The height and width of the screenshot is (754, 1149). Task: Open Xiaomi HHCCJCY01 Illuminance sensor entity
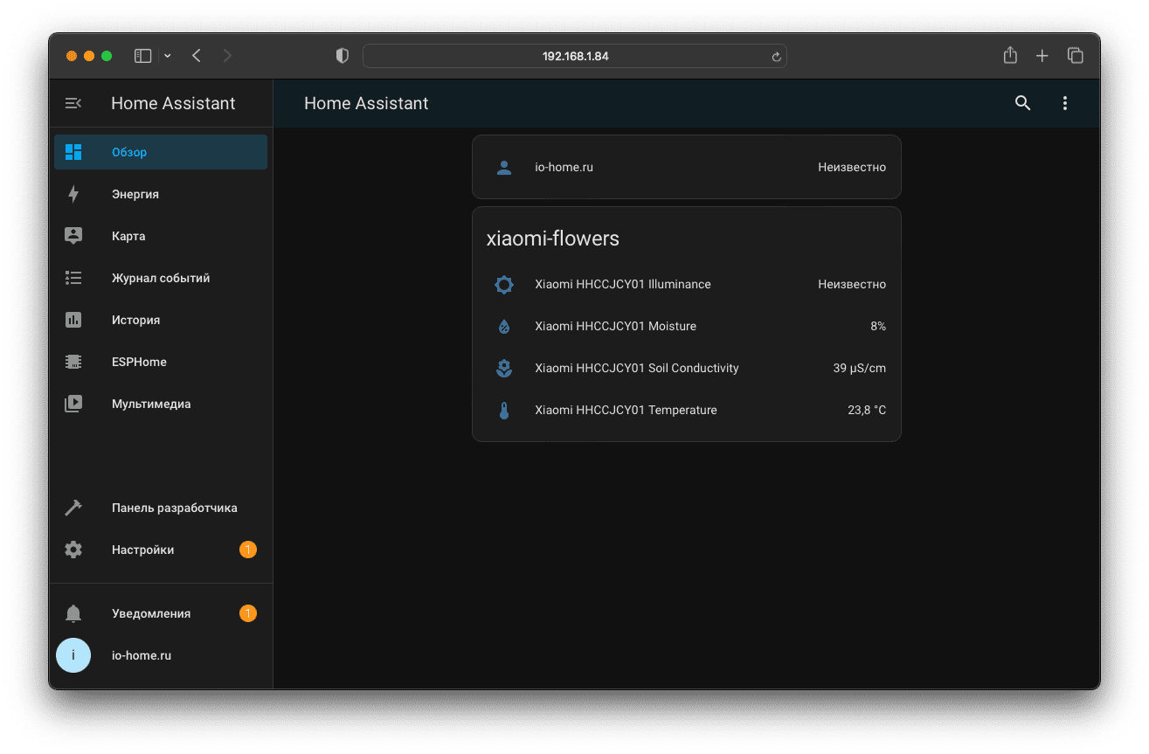click(622, 284)
